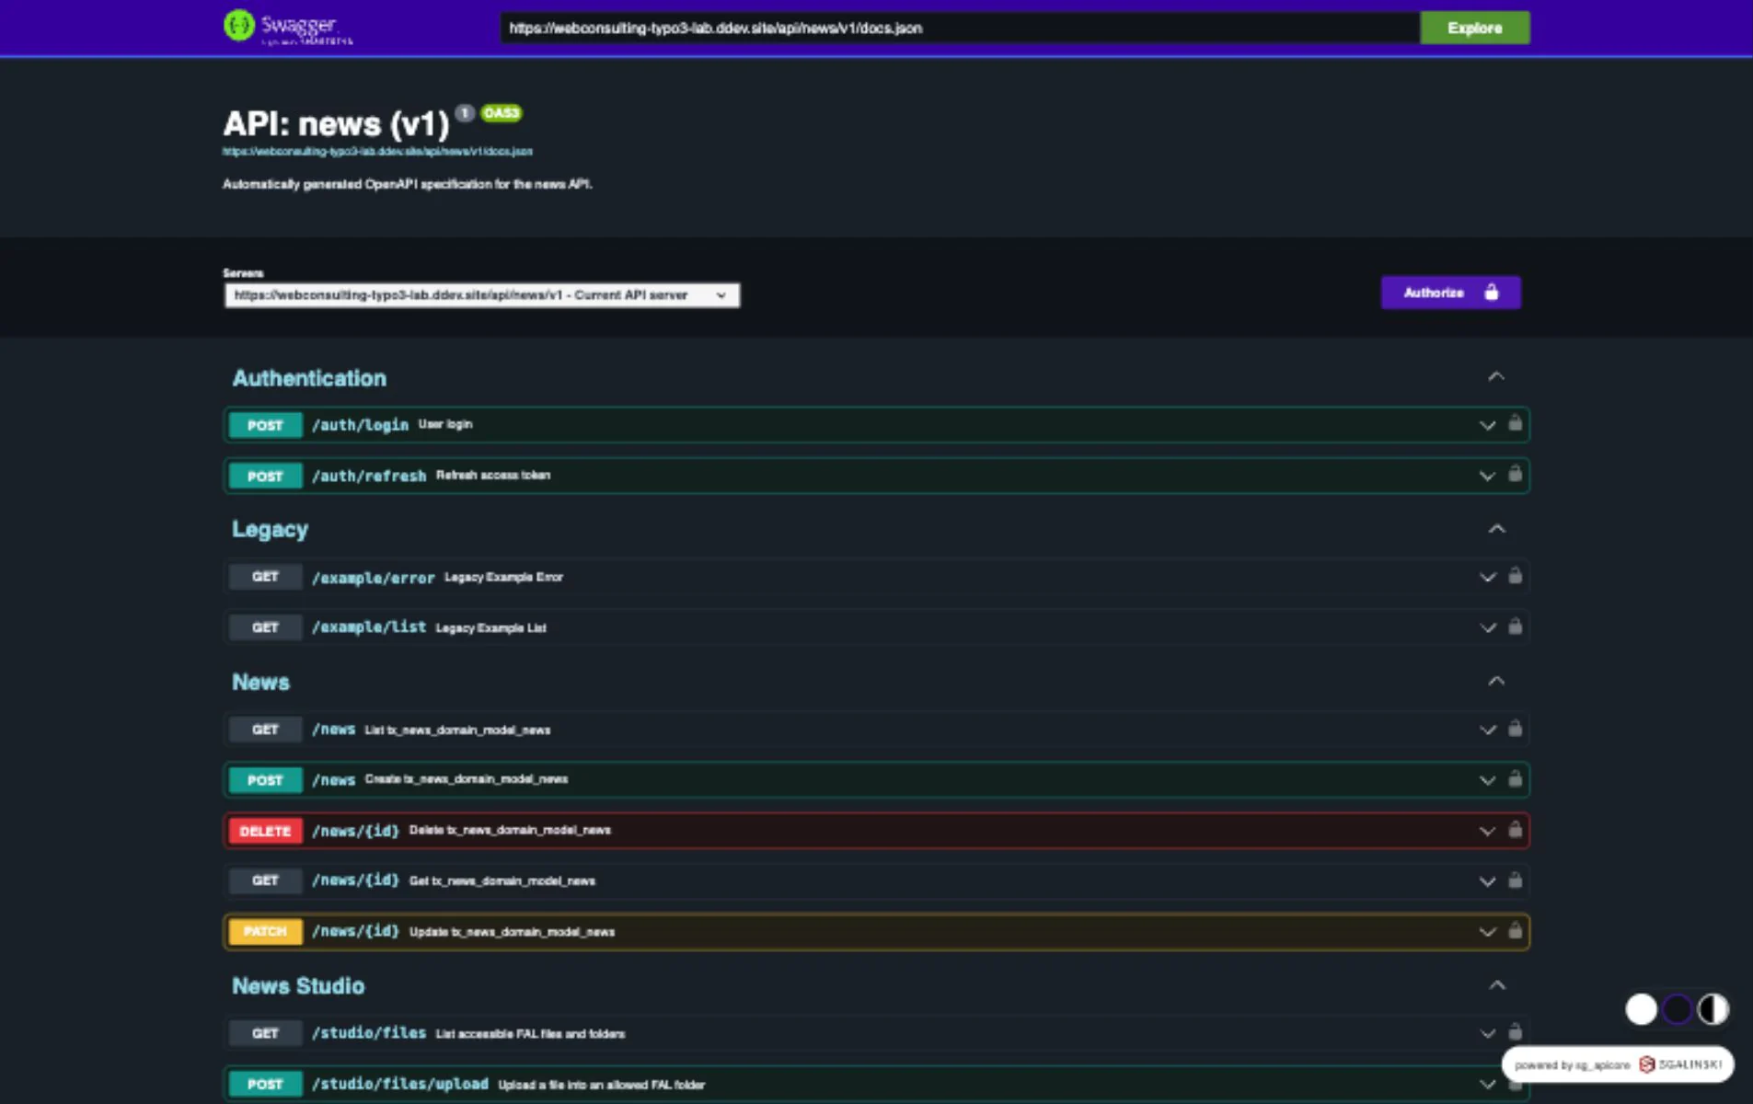Screen dimensions: 1753x1104
Task: Click the PATCH method badge
Action: 265,932
